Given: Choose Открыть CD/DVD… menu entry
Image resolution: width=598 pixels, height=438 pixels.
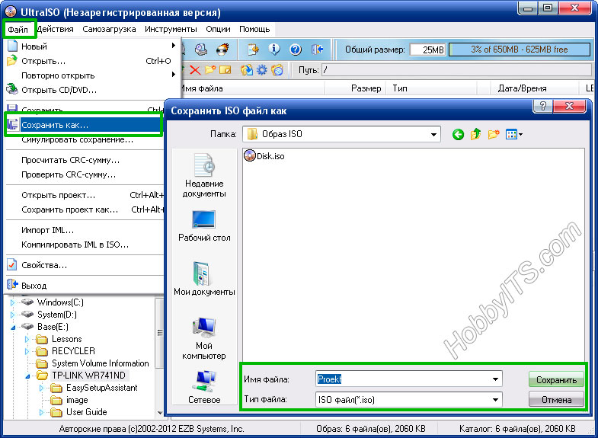Looking at the screenshot, I should (90, 90).
